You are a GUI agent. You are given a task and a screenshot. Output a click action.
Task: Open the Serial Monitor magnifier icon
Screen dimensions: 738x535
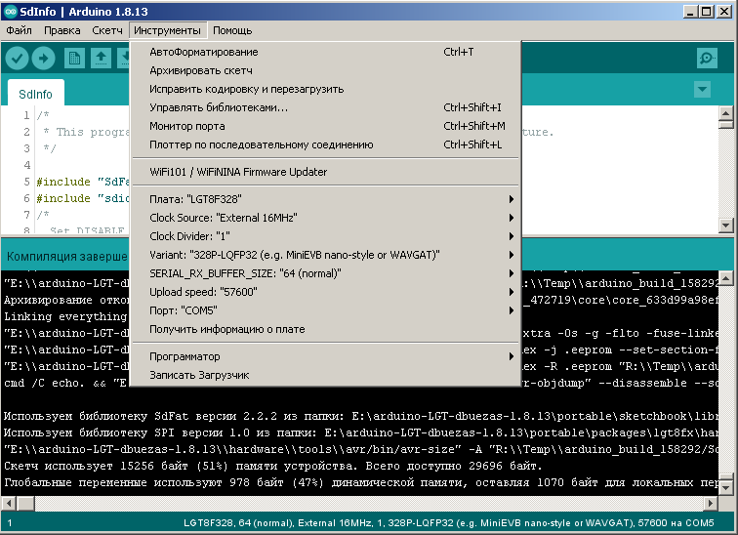[x=707, y=58]
